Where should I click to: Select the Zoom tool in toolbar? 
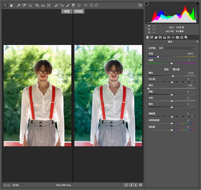click(x=5, y=5)
